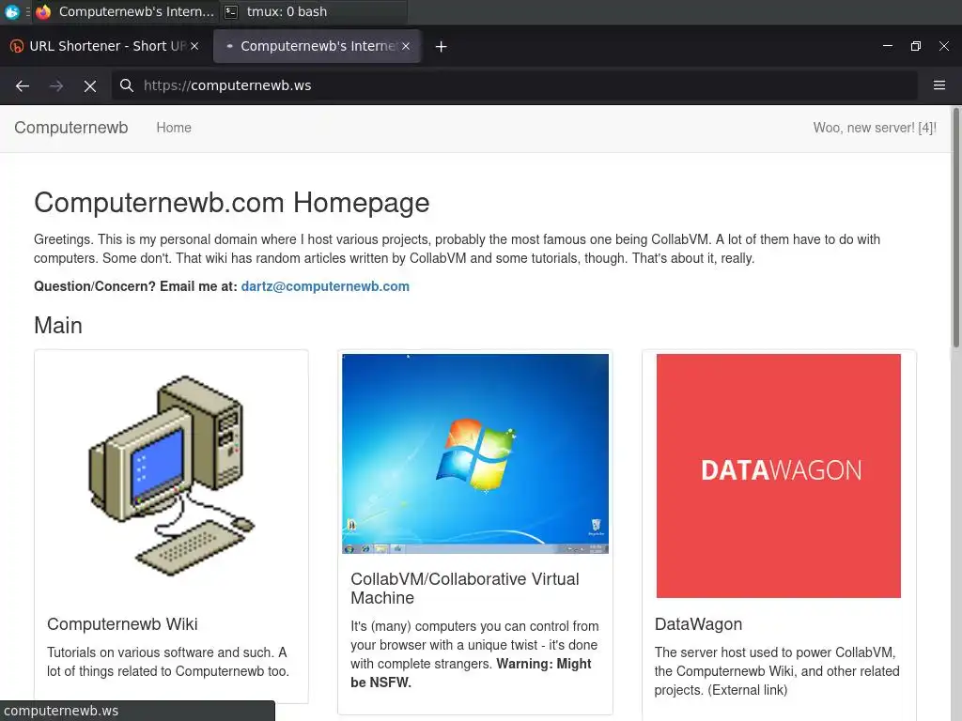Click the 'Warning: Might be NSFW.' text
Image resolution: width=962 pixels, height=721 pixels.
[472, 673]
